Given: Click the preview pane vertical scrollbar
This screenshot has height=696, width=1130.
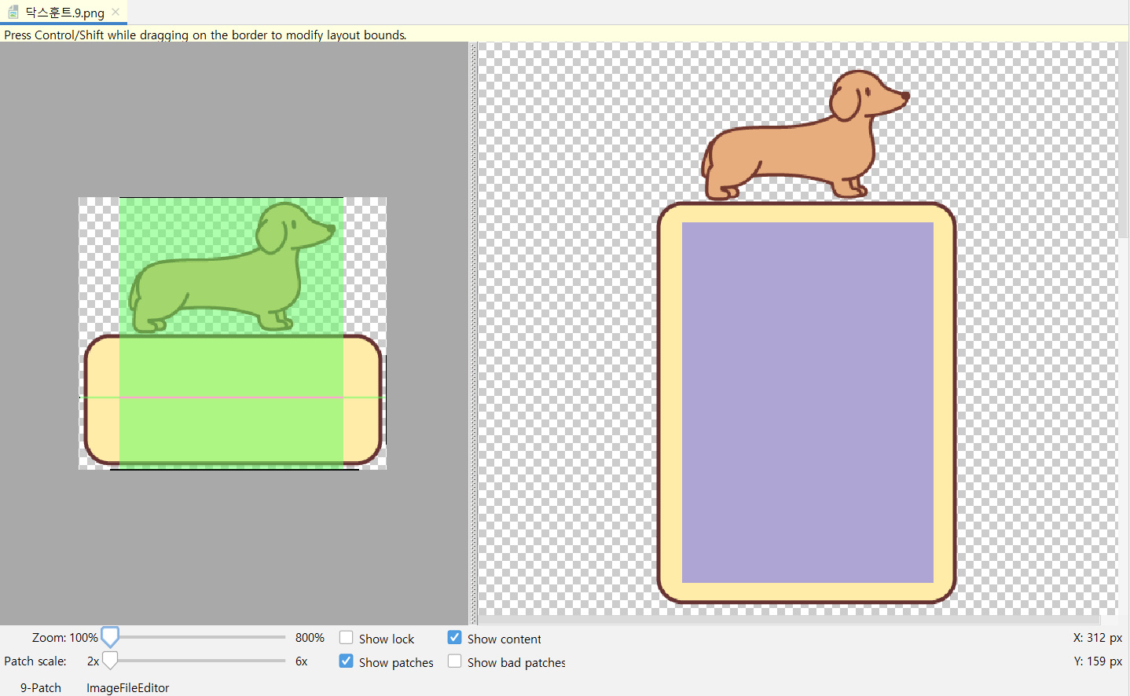Looking at the screenshot, I should (x=1123, y=141).
